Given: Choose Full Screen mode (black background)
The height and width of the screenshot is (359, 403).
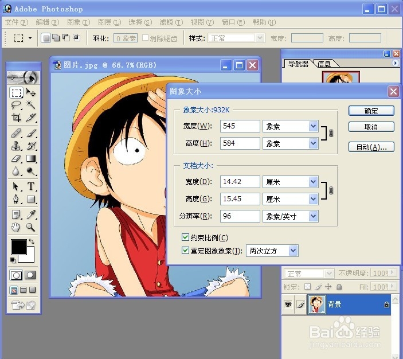Looking at the screenshot, I should coord(32,290).
